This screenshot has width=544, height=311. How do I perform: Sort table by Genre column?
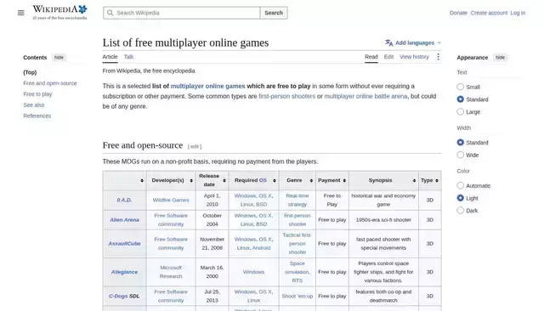click(x=311, y=181)
